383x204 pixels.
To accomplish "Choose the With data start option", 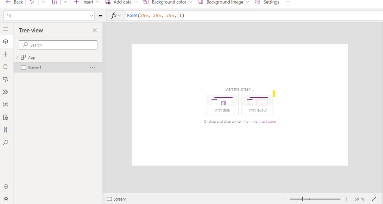I will pyautogui.click(x=222, y=105).
